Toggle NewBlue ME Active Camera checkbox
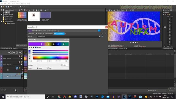176x99 pixels. click(x=37, y=34)
